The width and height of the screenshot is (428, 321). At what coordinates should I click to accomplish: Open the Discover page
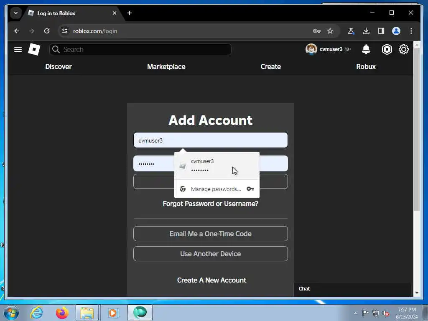[x=59, y=66]
